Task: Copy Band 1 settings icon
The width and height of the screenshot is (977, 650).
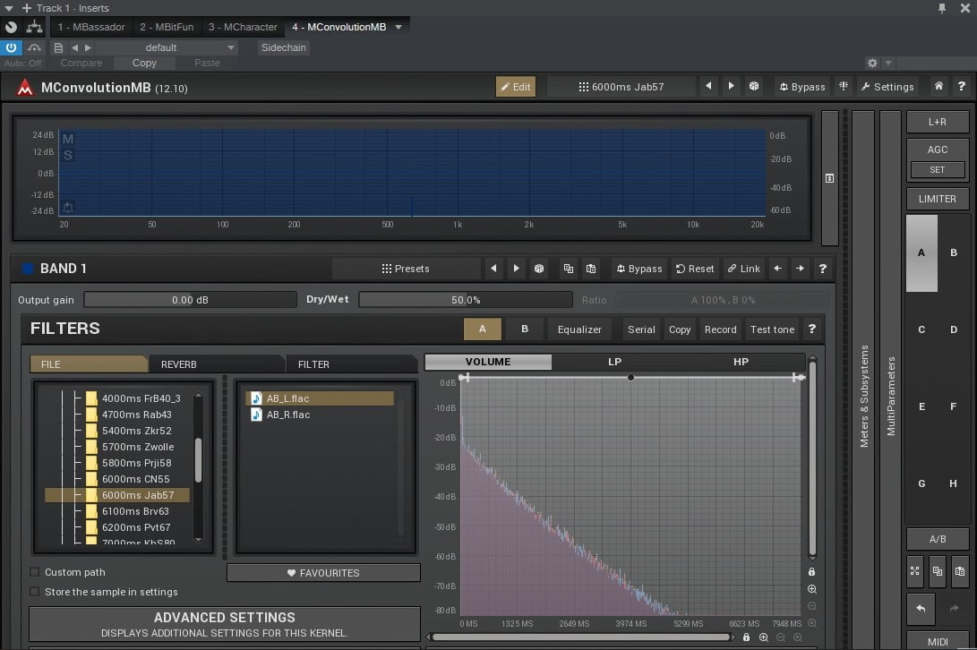Action: pos(569,269)
